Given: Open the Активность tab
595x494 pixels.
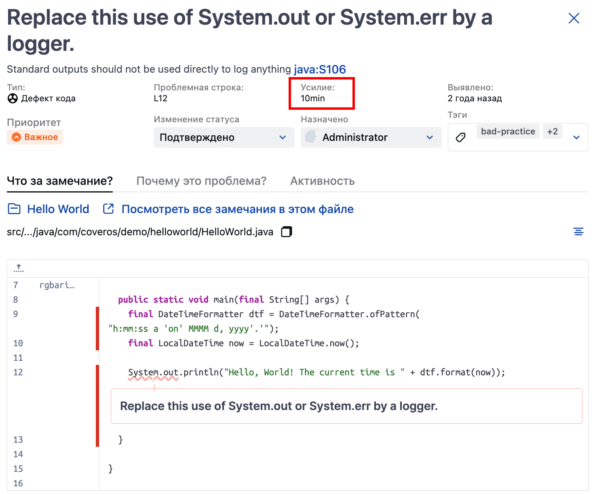Looking at the screenshot, I should pyautogui.click(x=322, y=181).
